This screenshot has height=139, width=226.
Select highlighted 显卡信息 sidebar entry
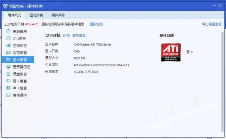click(18, 60)
